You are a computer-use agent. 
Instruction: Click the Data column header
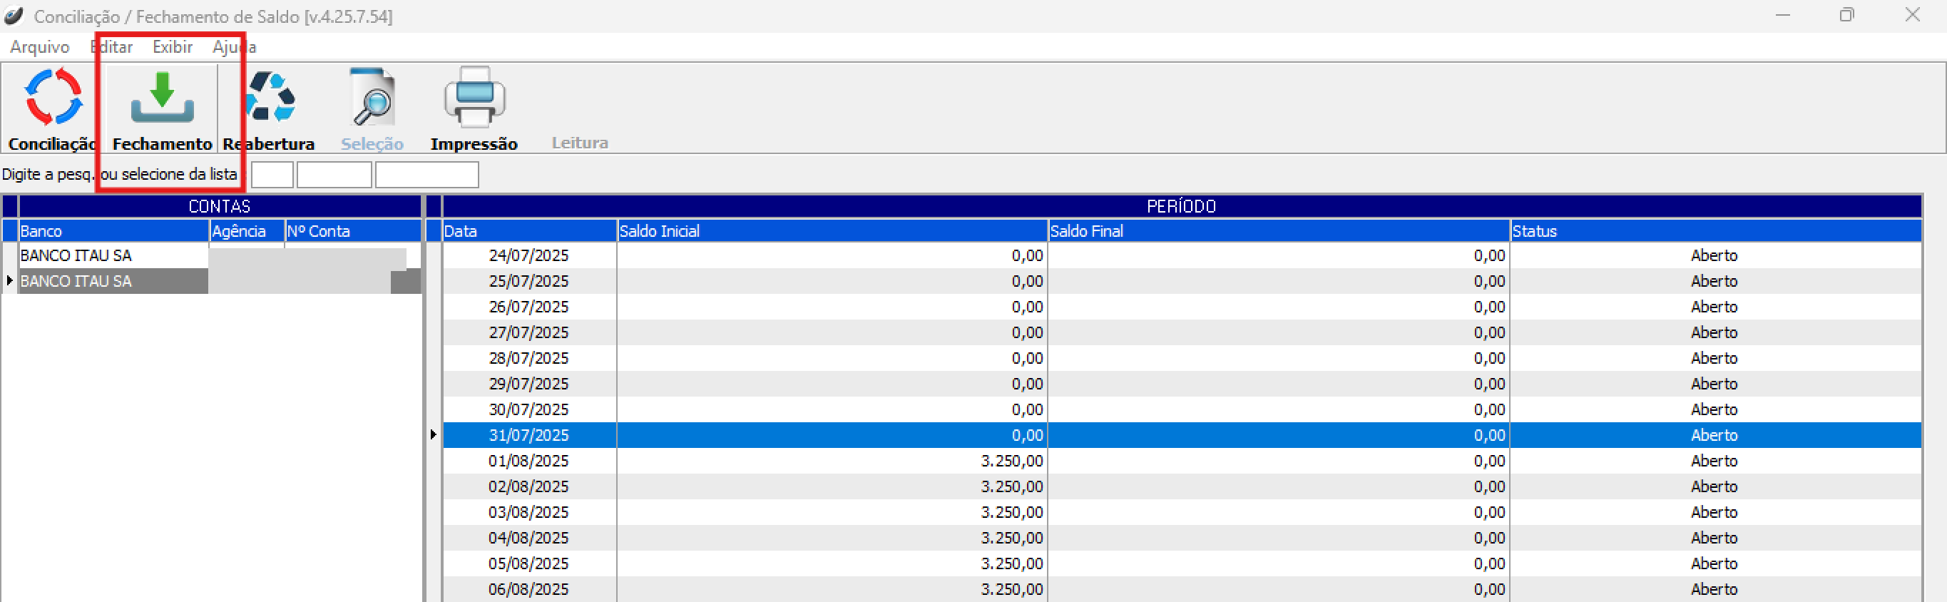point(528,230)
